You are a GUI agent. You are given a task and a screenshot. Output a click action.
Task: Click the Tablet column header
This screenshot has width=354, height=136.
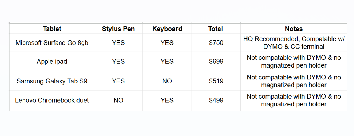(x=52, y=29)
